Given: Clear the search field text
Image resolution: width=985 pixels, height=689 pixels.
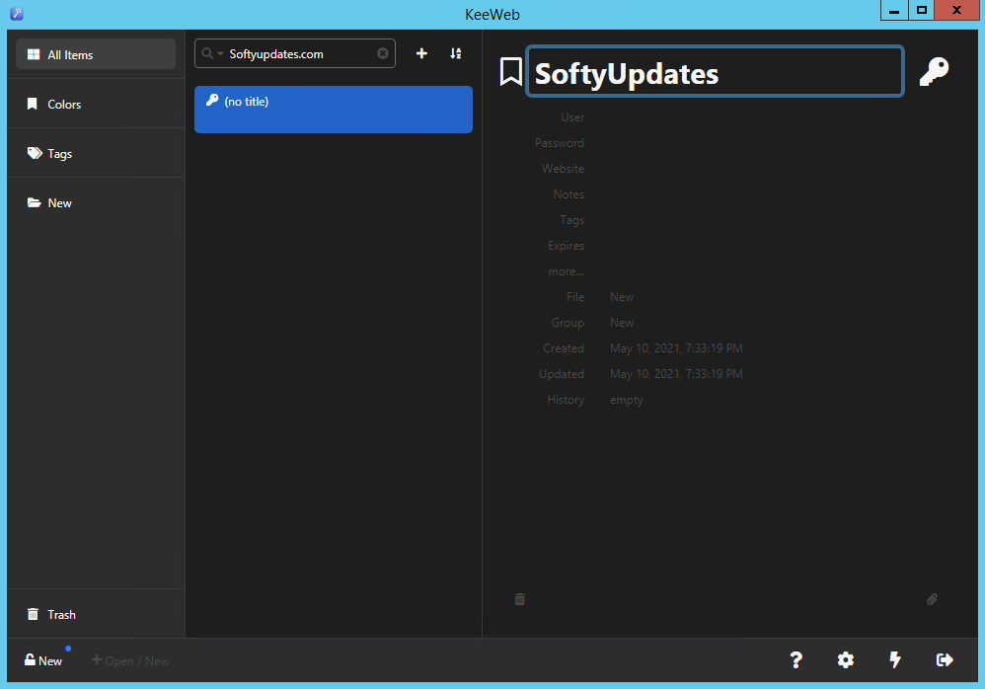Looking at the screenshot, I should tap(383, 53).
